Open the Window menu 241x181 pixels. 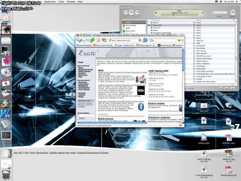(71, 2)
